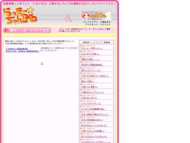Click the パーソナリティ：小神あきら text

pyautogui.click(x=97, y=22)
